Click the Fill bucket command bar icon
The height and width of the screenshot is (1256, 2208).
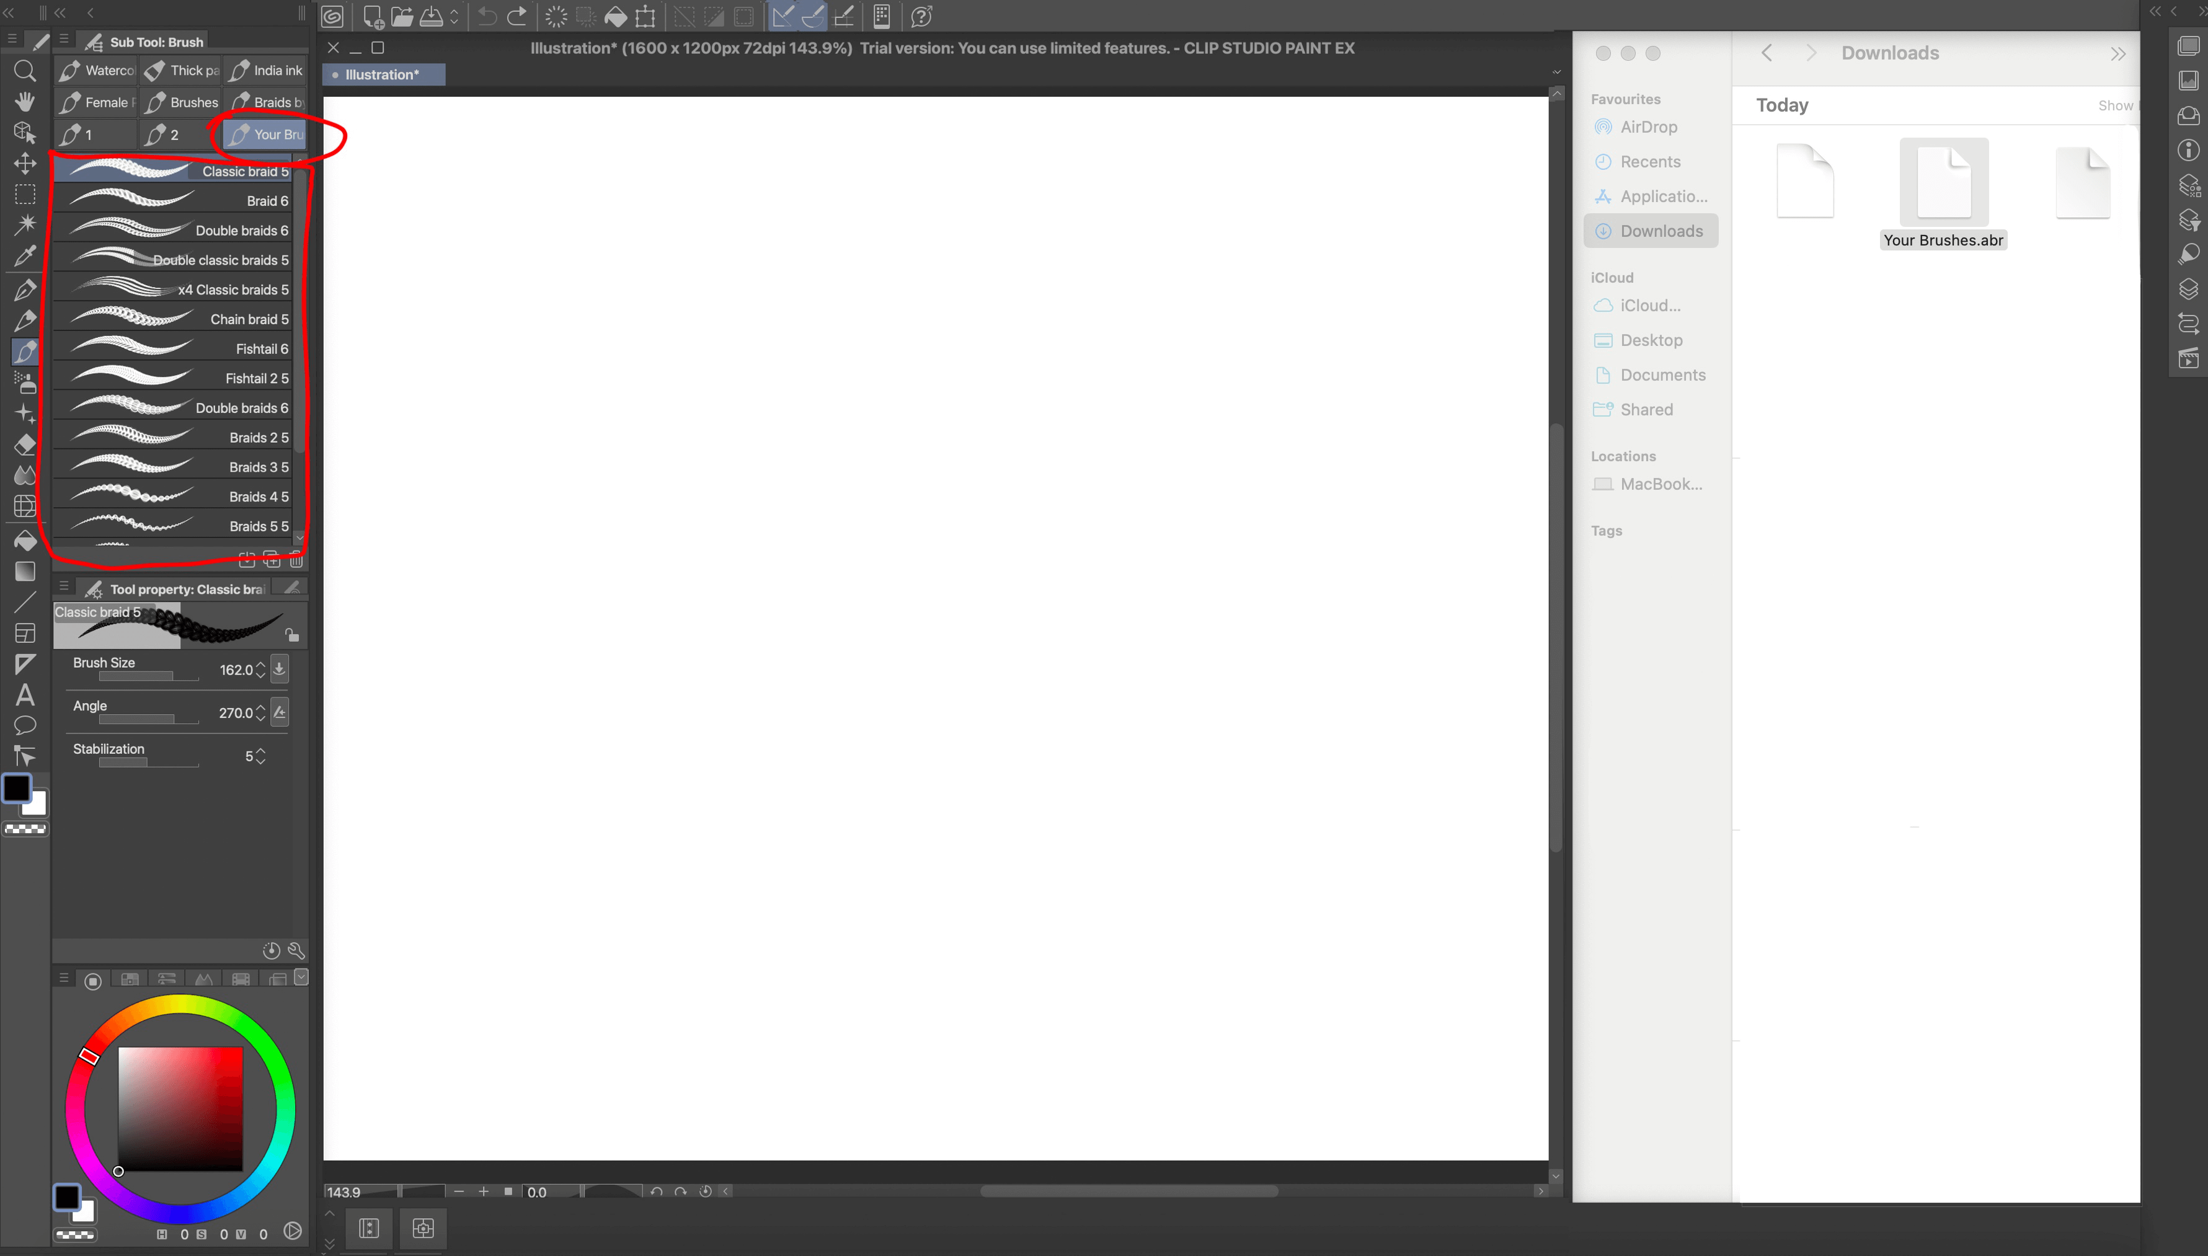[x=615, y=16]
